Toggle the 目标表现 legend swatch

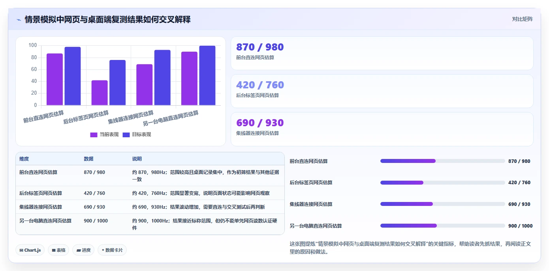click(126, 135)
